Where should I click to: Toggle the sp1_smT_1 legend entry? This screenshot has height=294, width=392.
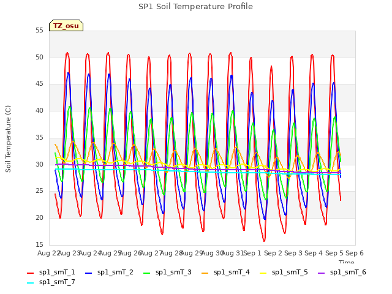51,273
